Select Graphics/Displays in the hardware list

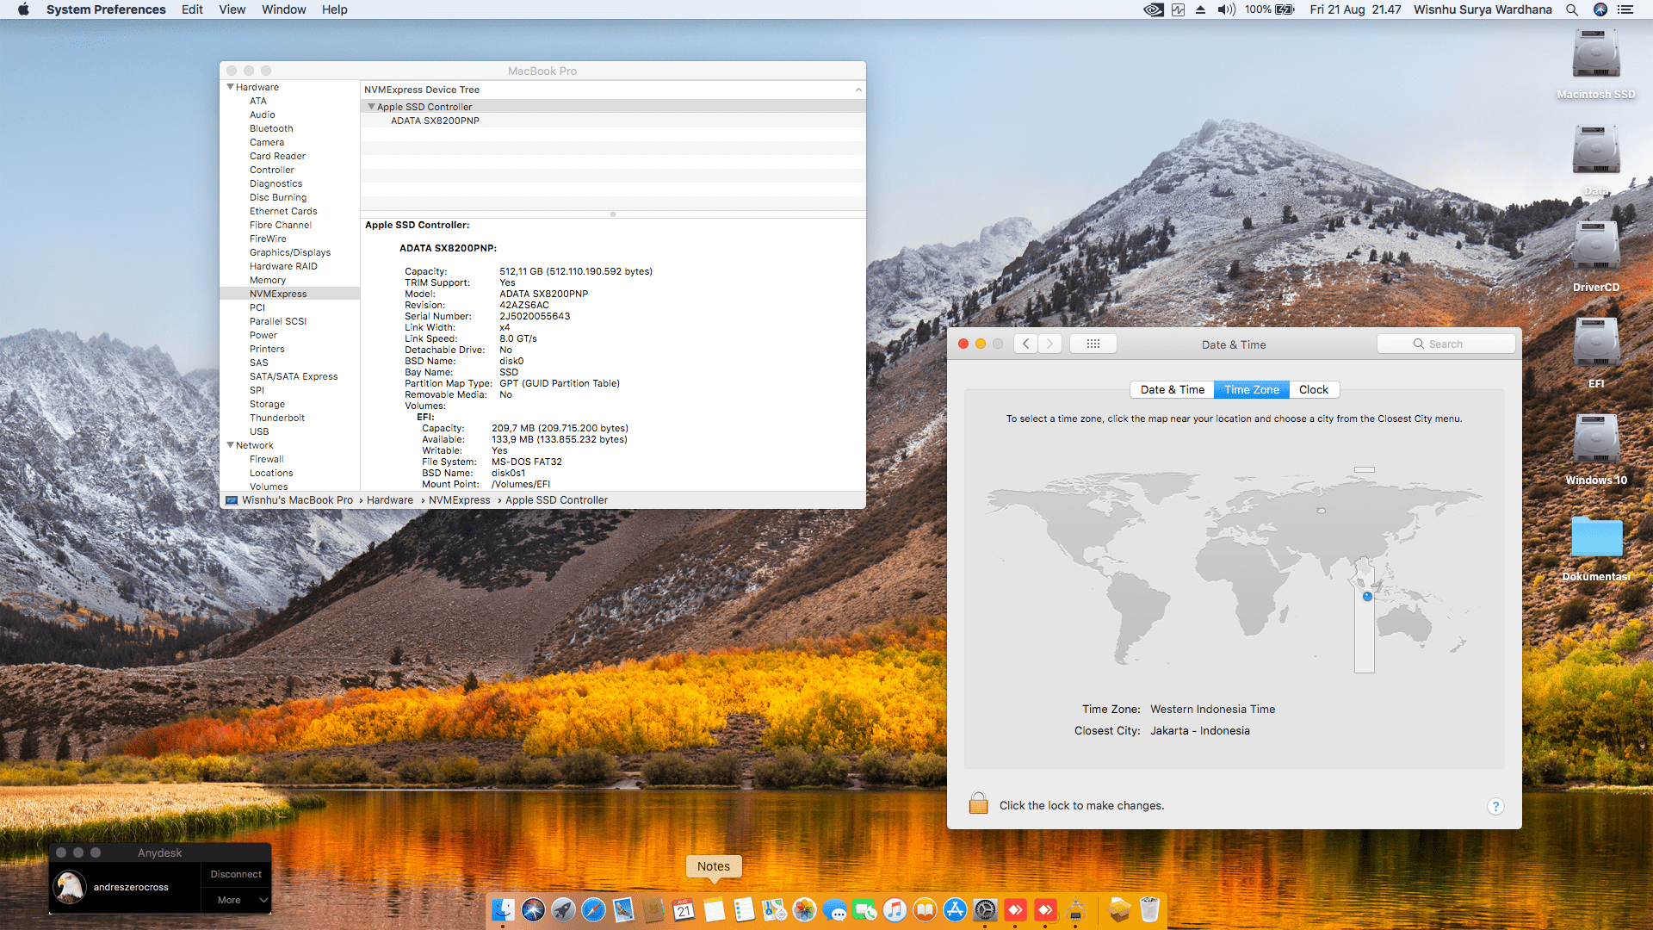290,252
